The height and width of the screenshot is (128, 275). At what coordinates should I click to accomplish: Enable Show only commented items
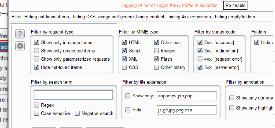232,98
